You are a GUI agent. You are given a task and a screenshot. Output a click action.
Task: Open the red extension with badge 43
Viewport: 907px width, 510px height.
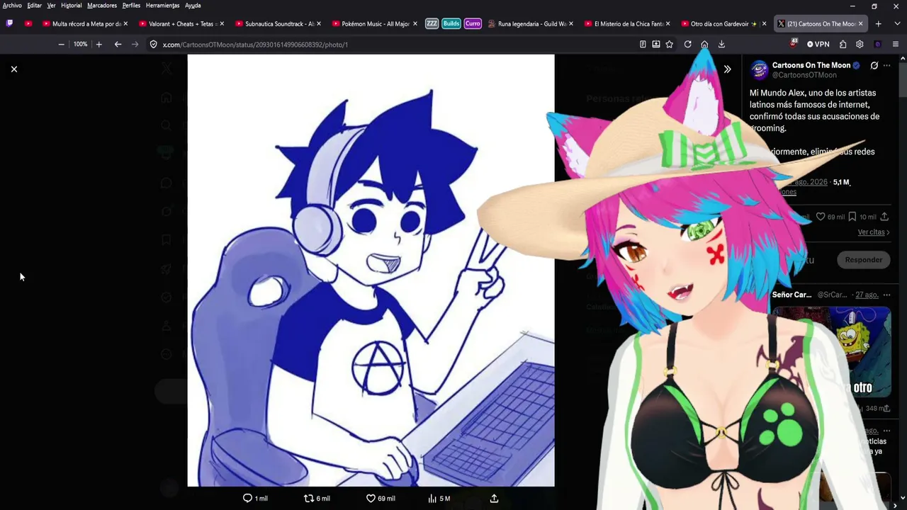coord(794,44)
